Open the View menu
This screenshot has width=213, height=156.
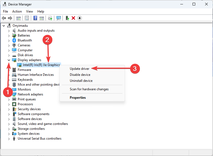(29, 11)
